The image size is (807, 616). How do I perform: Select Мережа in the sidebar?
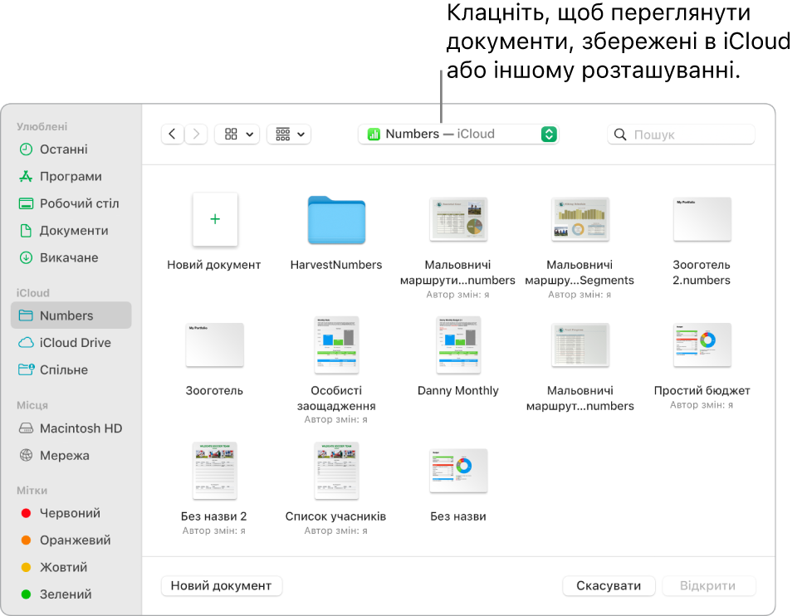71,456
